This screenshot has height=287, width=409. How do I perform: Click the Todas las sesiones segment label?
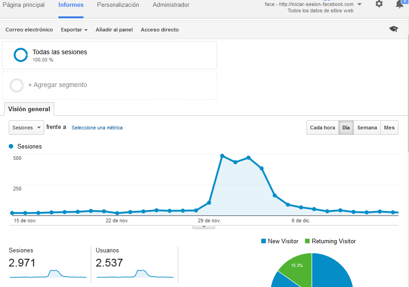coord(60,52)
